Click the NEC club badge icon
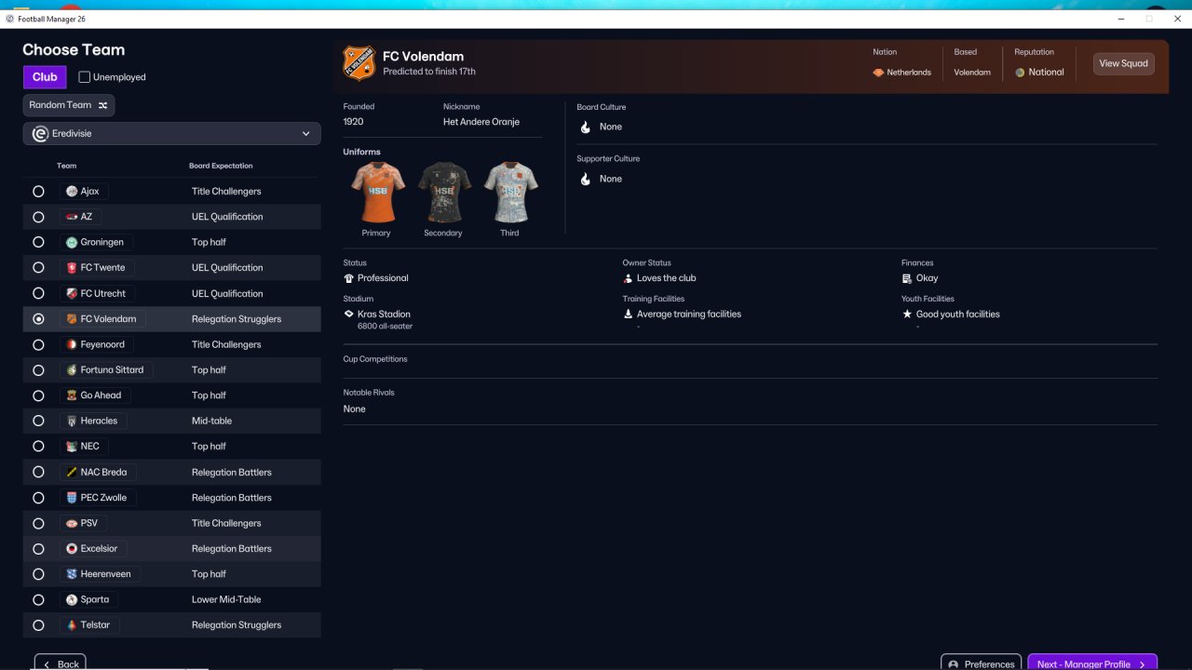 [x=72, y=446]
